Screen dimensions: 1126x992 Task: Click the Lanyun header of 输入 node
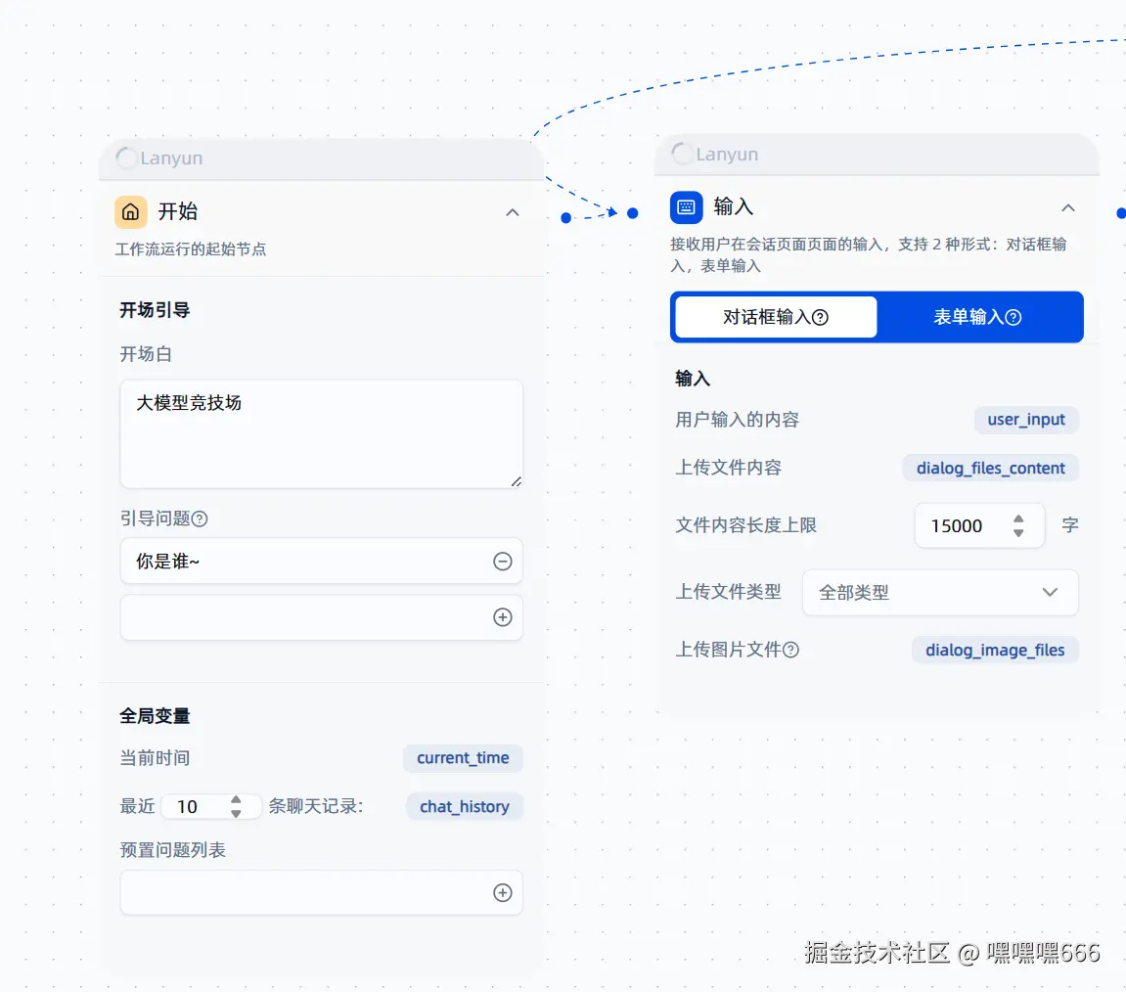877,154
